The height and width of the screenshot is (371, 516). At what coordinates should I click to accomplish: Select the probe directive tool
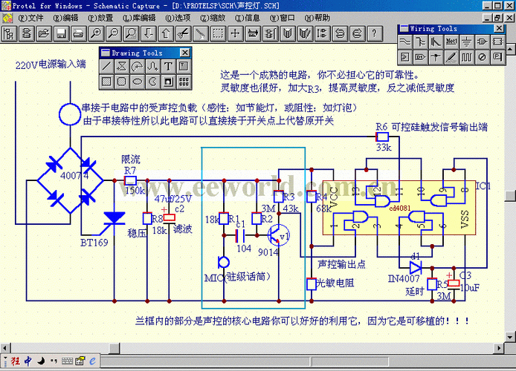[451, 57]
